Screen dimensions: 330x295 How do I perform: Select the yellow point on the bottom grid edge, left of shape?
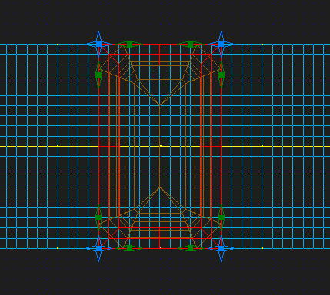coord(58,248)
